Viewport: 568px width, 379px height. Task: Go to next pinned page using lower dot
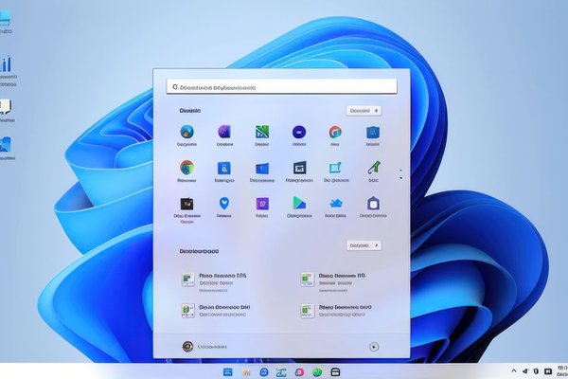pyautogui.click(x=400, y=178)
